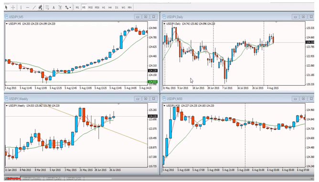Open the second bottom tab USDJPY,Weekly
This screenshot has height=182, width=319.
[32, 179]
